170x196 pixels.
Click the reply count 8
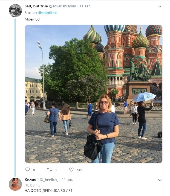(x=34, y=170)
